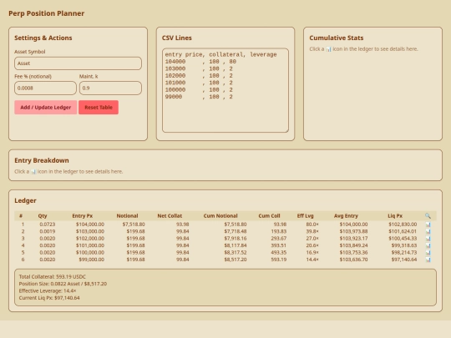This screenshot has width=451, height=338.
Task: Click quantity cell 0.0723
Action: [47, 224]
